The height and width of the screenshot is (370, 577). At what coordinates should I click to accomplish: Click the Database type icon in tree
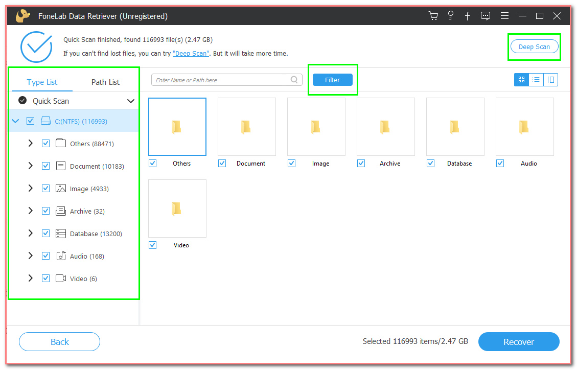pos(61,233)
